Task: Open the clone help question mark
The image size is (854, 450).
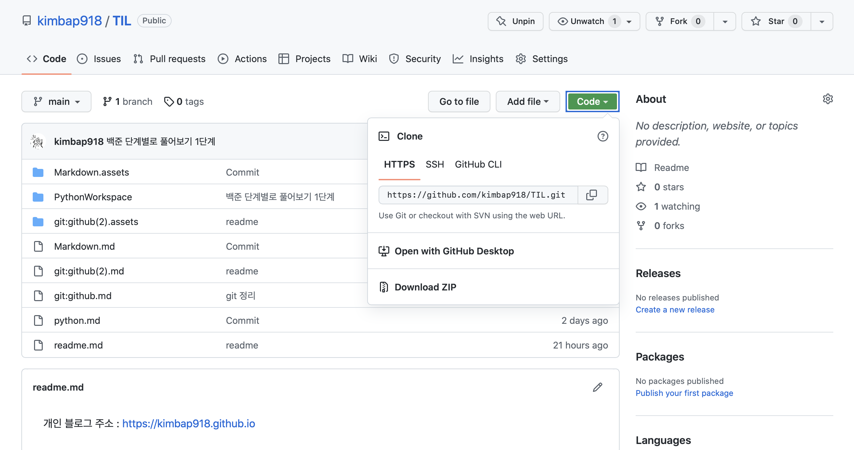Action: [x=603, y=136]
